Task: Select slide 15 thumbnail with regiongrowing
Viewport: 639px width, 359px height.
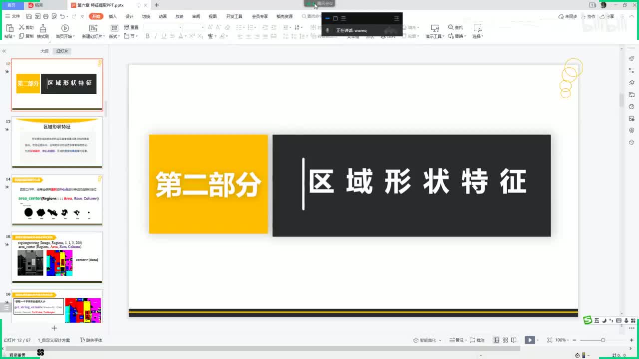Action: point(57,257)
